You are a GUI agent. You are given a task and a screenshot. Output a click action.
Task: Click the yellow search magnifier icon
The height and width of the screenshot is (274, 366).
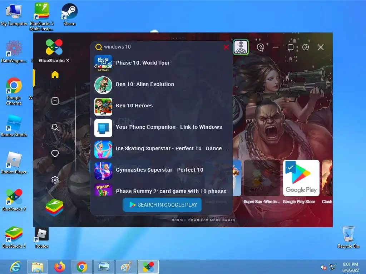point(99,47)
